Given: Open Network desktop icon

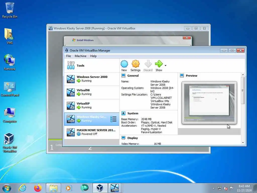Looking at the screenshot, I should click(x=10, y=62).
